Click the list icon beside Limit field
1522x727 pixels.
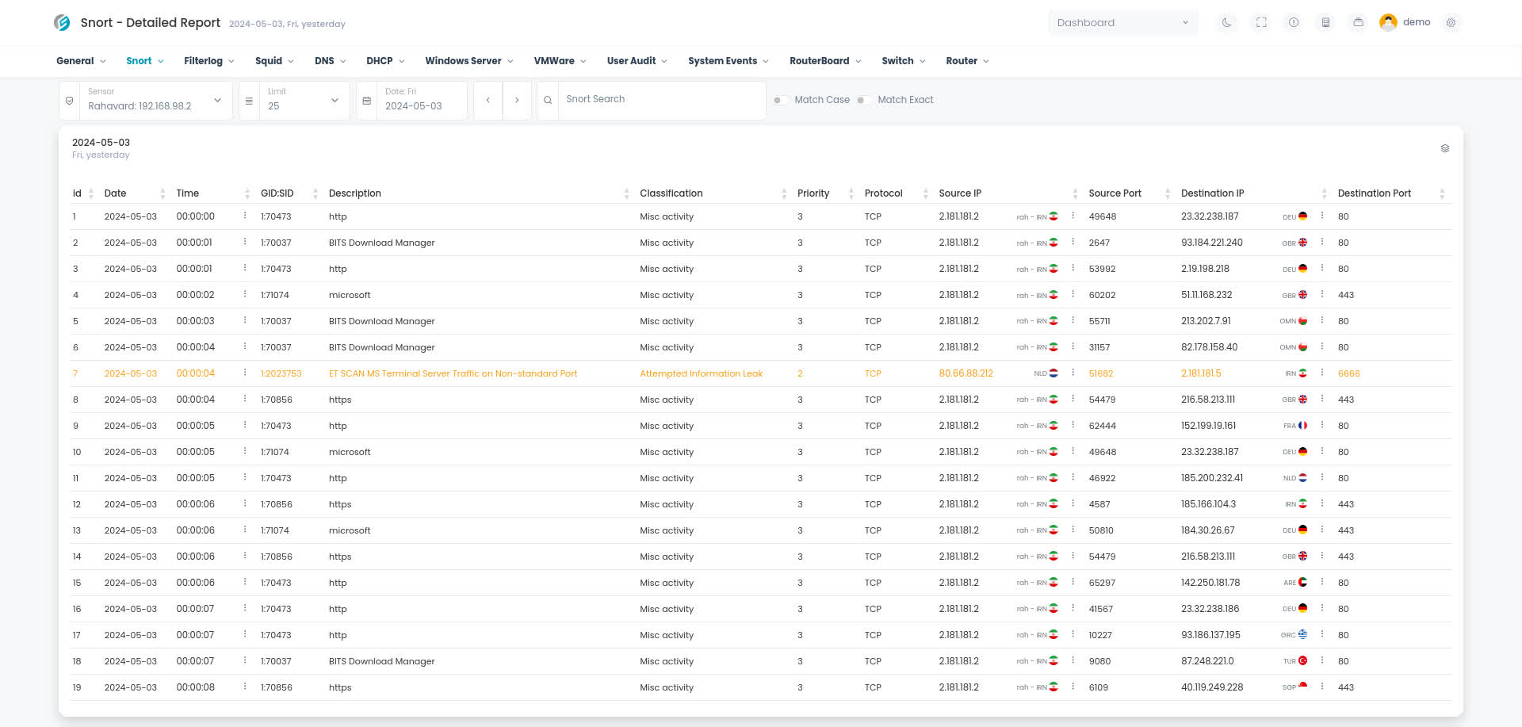click(249, 101)
